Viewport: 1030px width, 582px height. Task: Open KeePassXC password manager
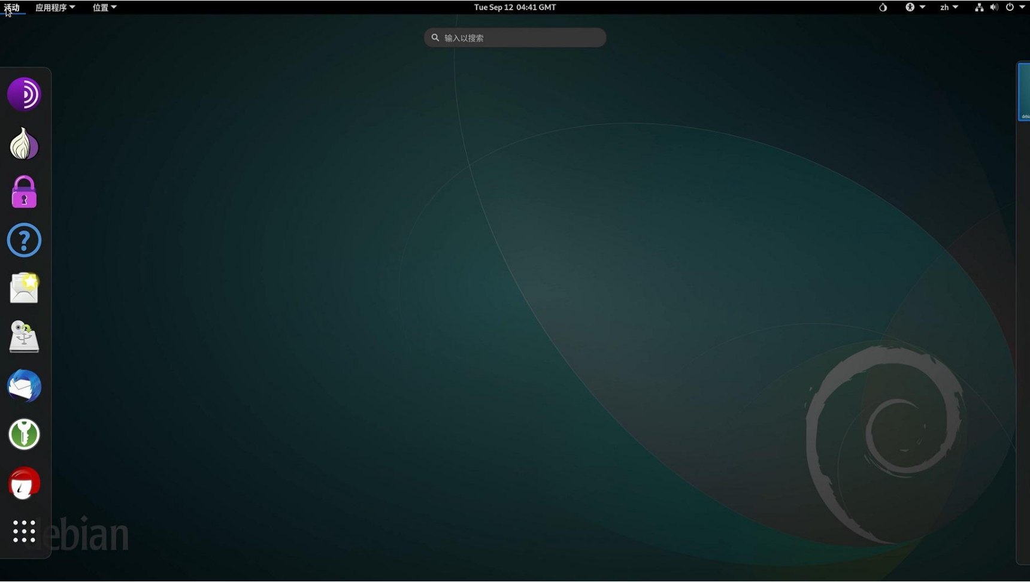[x=24, y=434]
